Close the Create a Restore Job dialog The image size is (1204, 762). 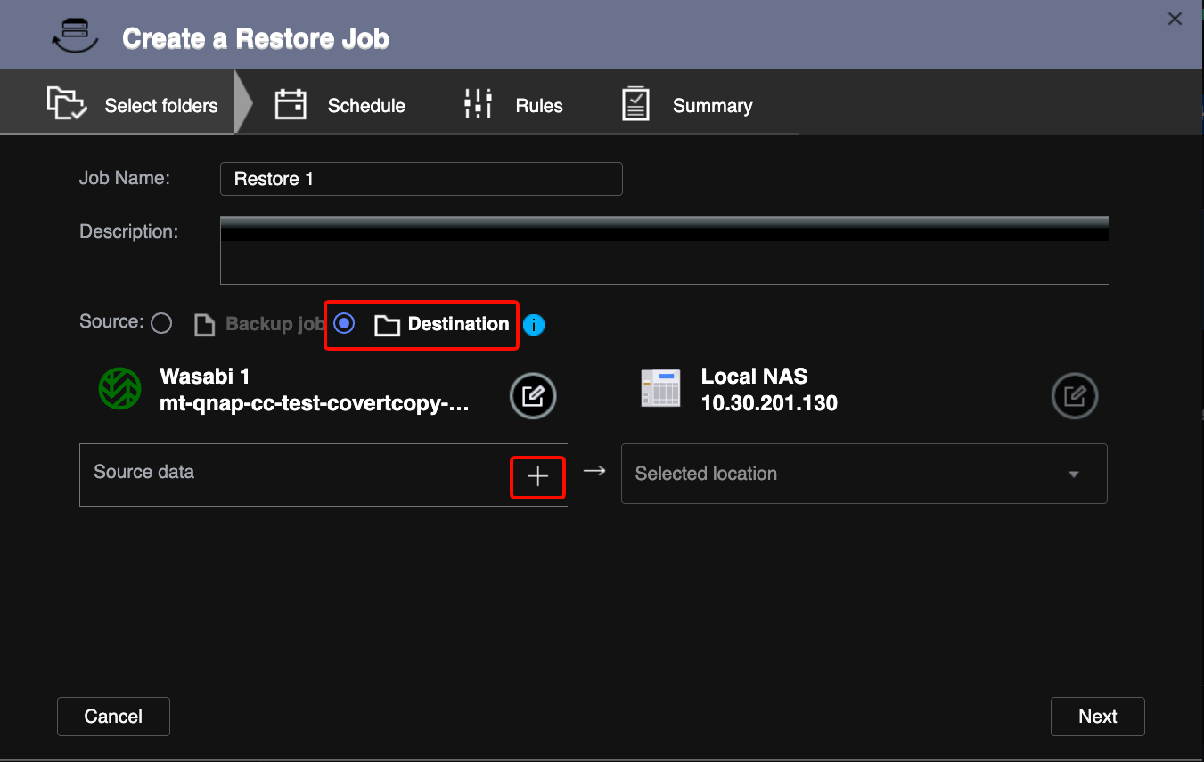[1175, 19]
